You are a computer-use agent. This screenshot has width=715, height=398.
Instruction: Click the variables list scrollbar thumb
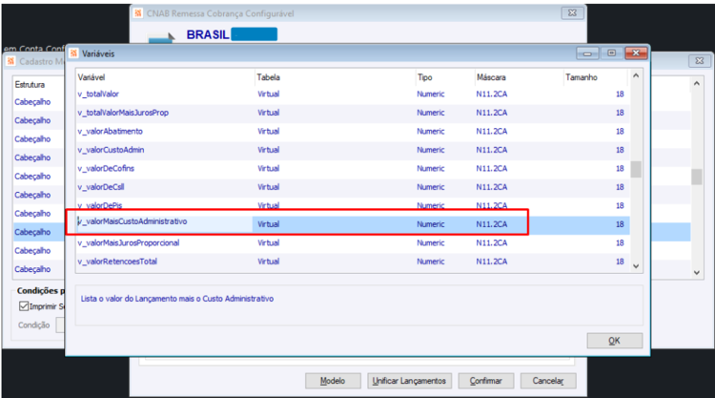(x=636, y=169)
